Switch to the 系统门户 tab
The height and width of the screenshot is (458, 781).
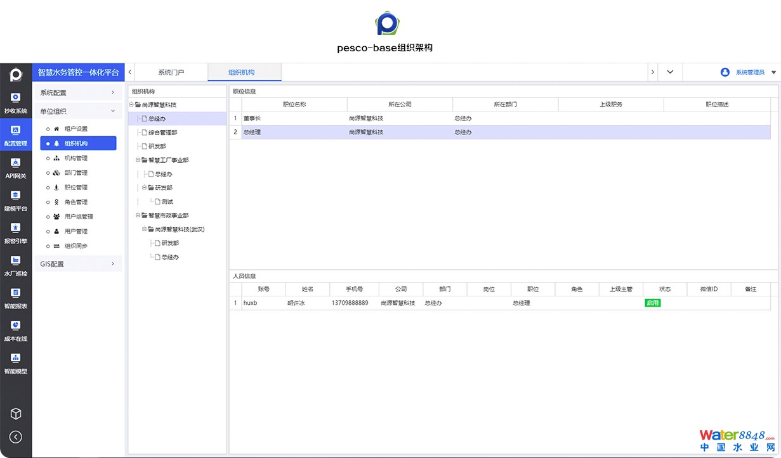171,72
